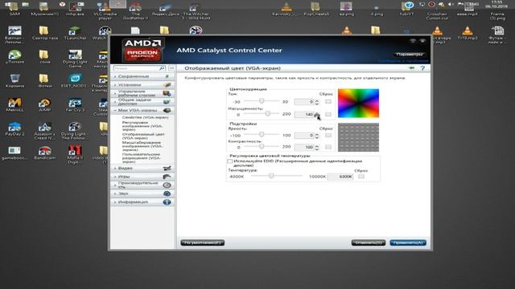The width and height of the screenshot is (515, 289).
Task: Expand the Установки sidebar section
Action: (x=142, y=85)
